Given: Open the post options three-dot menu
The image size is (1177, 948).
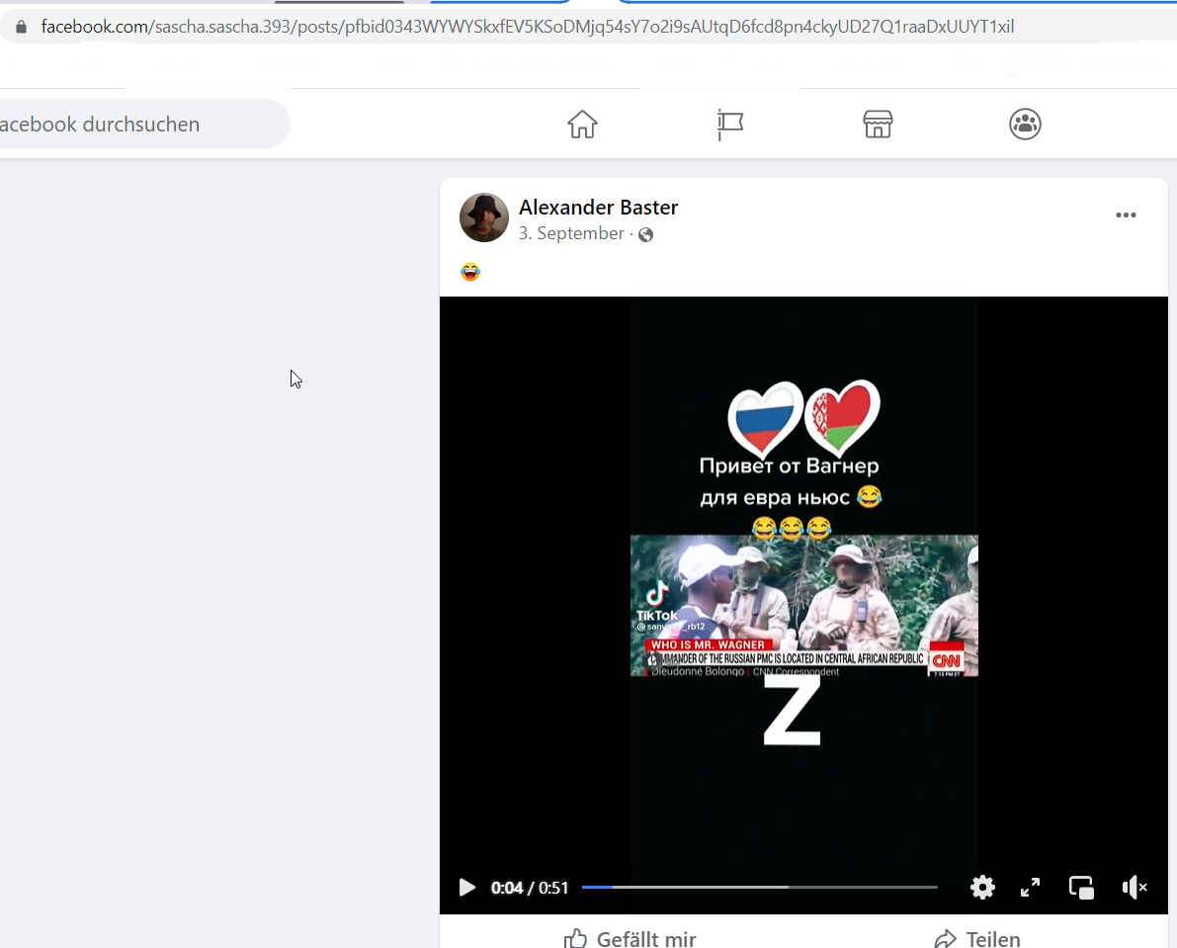Looking at the screenshot, I should click(x=1126, y=215).
